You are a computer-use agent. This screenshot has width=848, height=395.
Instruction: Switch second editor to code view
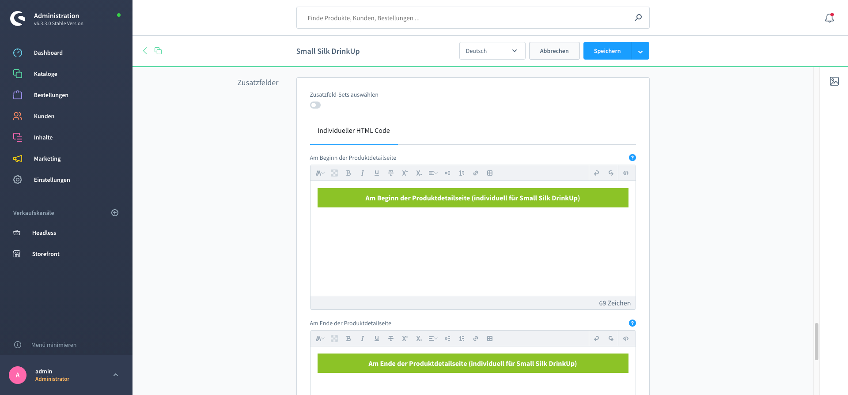(626, 339)
